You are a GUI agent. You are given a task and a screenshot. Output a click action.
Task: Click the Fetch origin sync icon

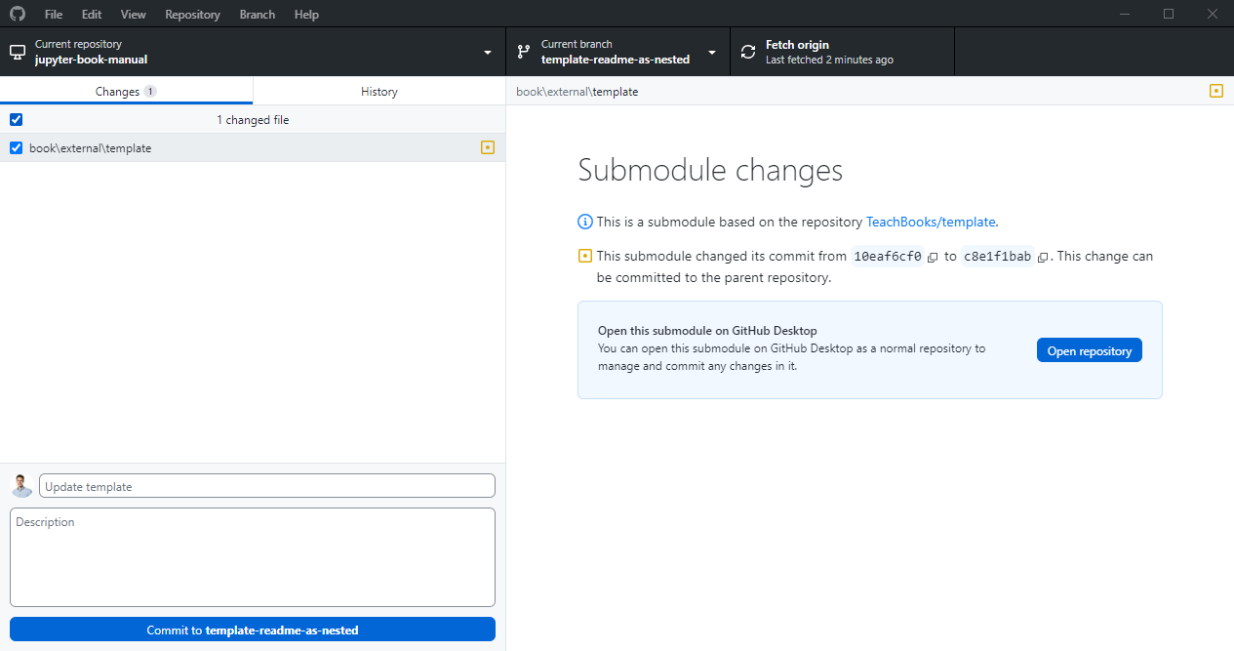(747, 51)
